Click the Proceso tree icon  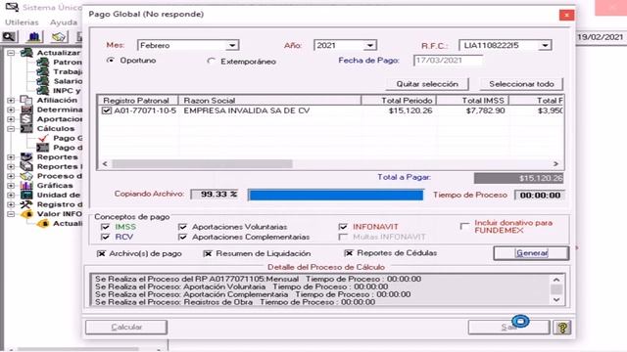pyautogui.click(x=26, y=176)
